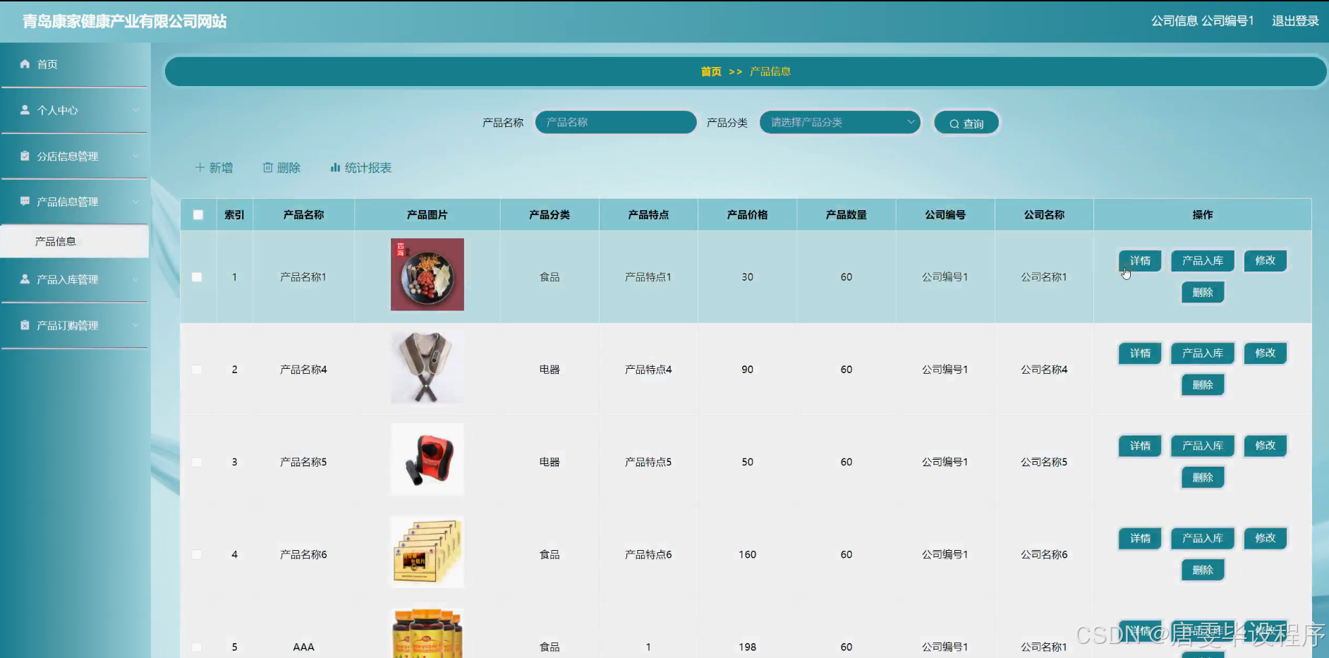This screenshot has width=1329, height=658.
Task: Toggle the select-all checkbox in table header
Action: (x=198, y=215)
